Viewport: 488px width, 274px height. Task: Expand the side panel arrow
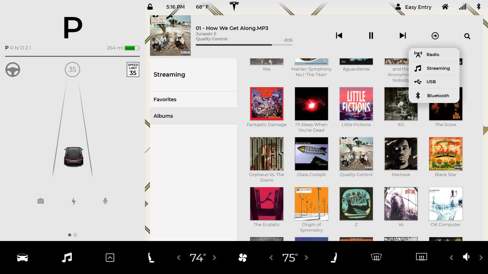point(146,204)
